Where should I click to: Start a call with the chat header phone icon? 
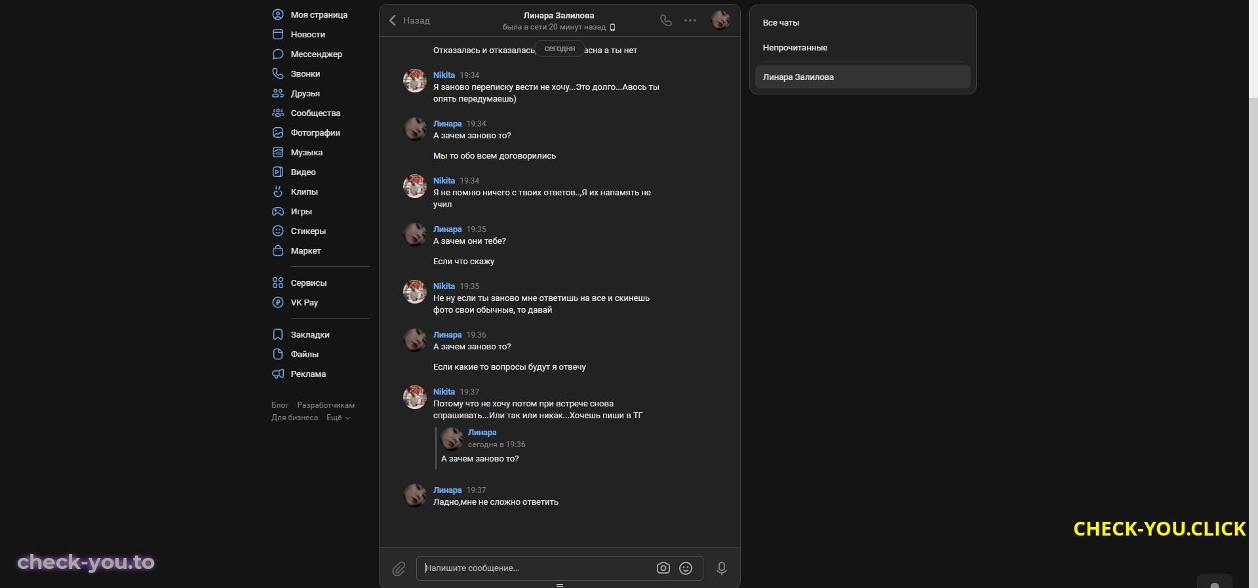coord(666,20)
